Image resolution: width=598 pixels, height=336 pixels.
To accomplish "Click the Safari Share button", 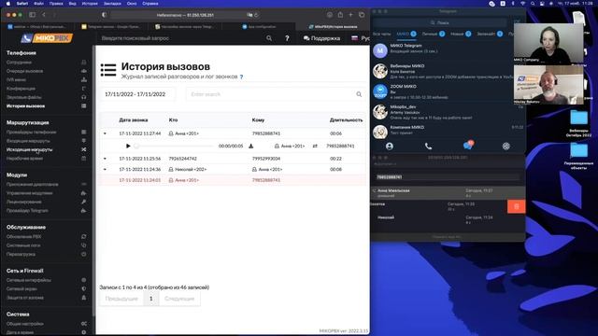I will [x=340, y=15].
